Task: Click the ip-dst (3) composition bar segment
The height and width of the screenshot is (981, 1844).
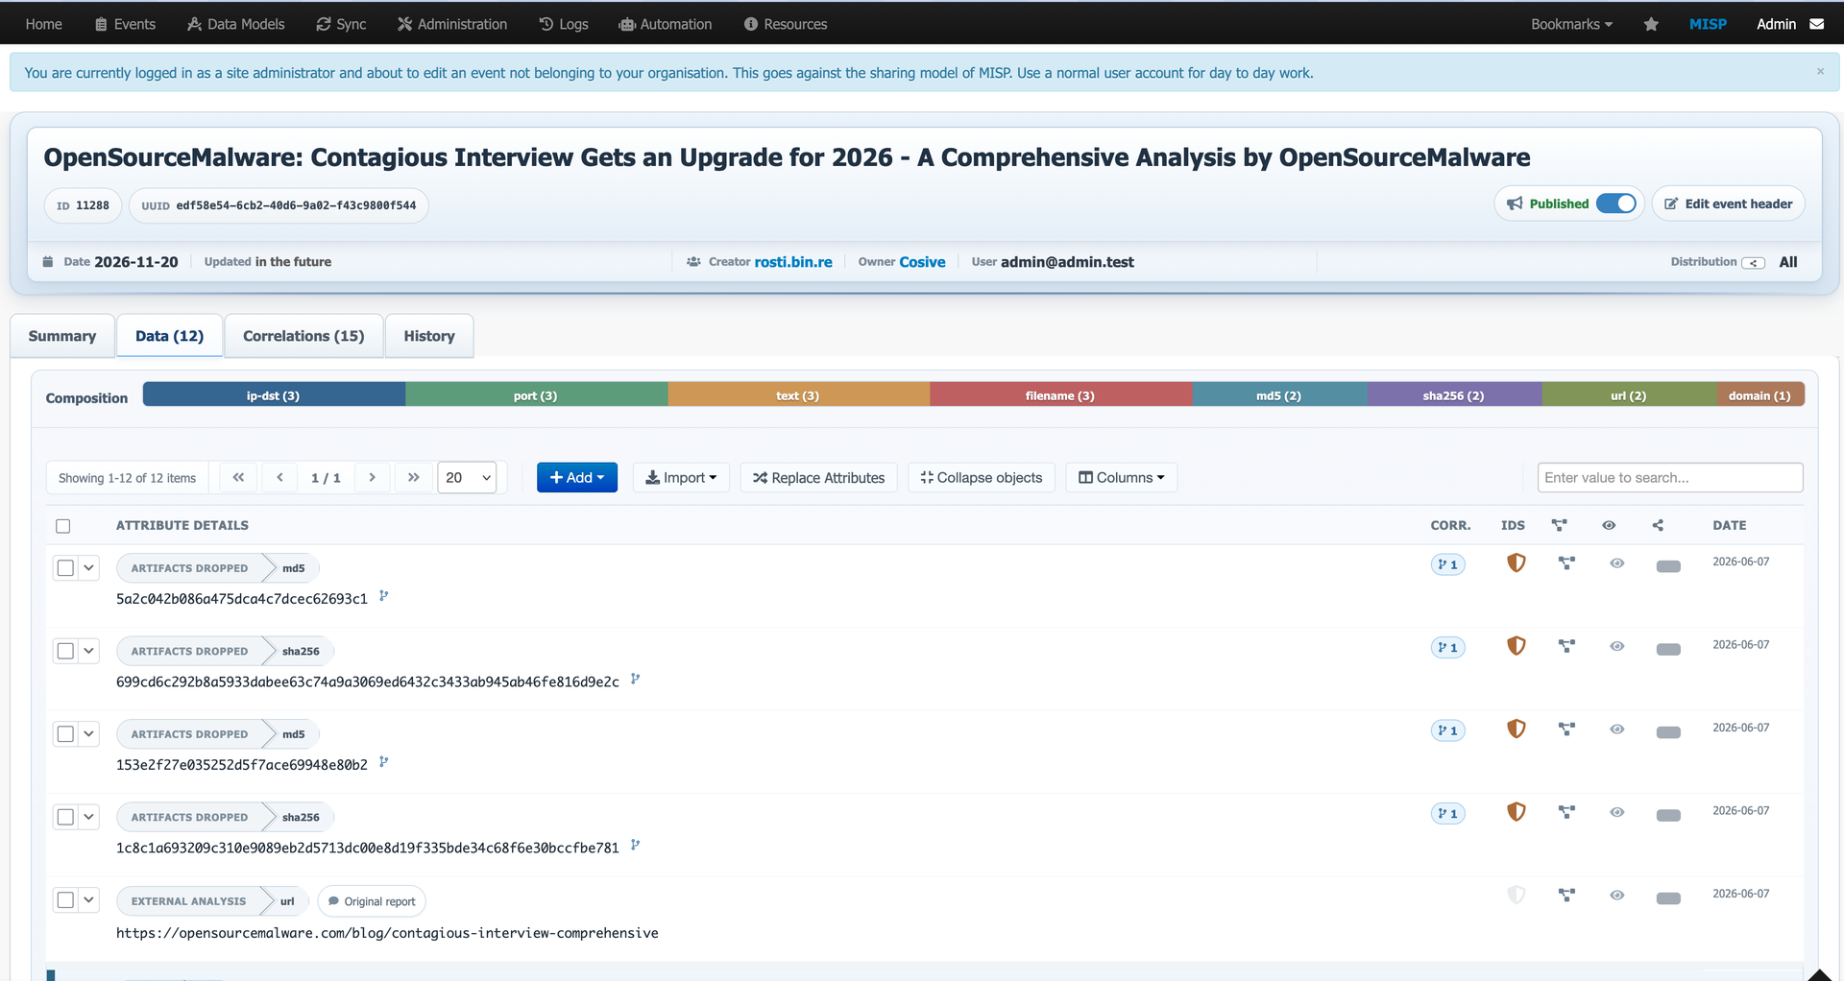Action: (274, 395)
